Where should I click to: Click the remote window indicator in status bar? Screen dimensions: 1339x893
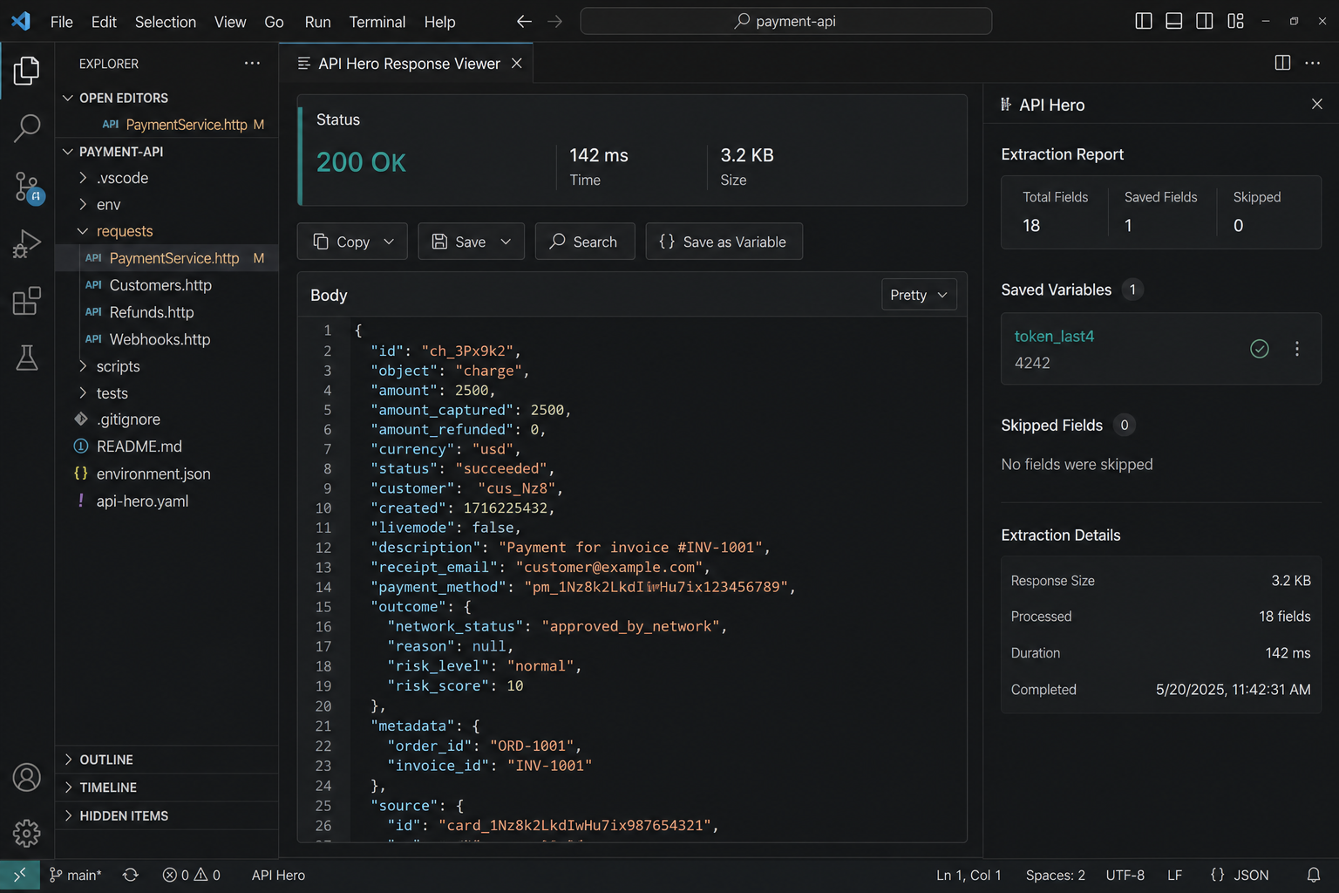pyautogui.click(x=19, y=875)
